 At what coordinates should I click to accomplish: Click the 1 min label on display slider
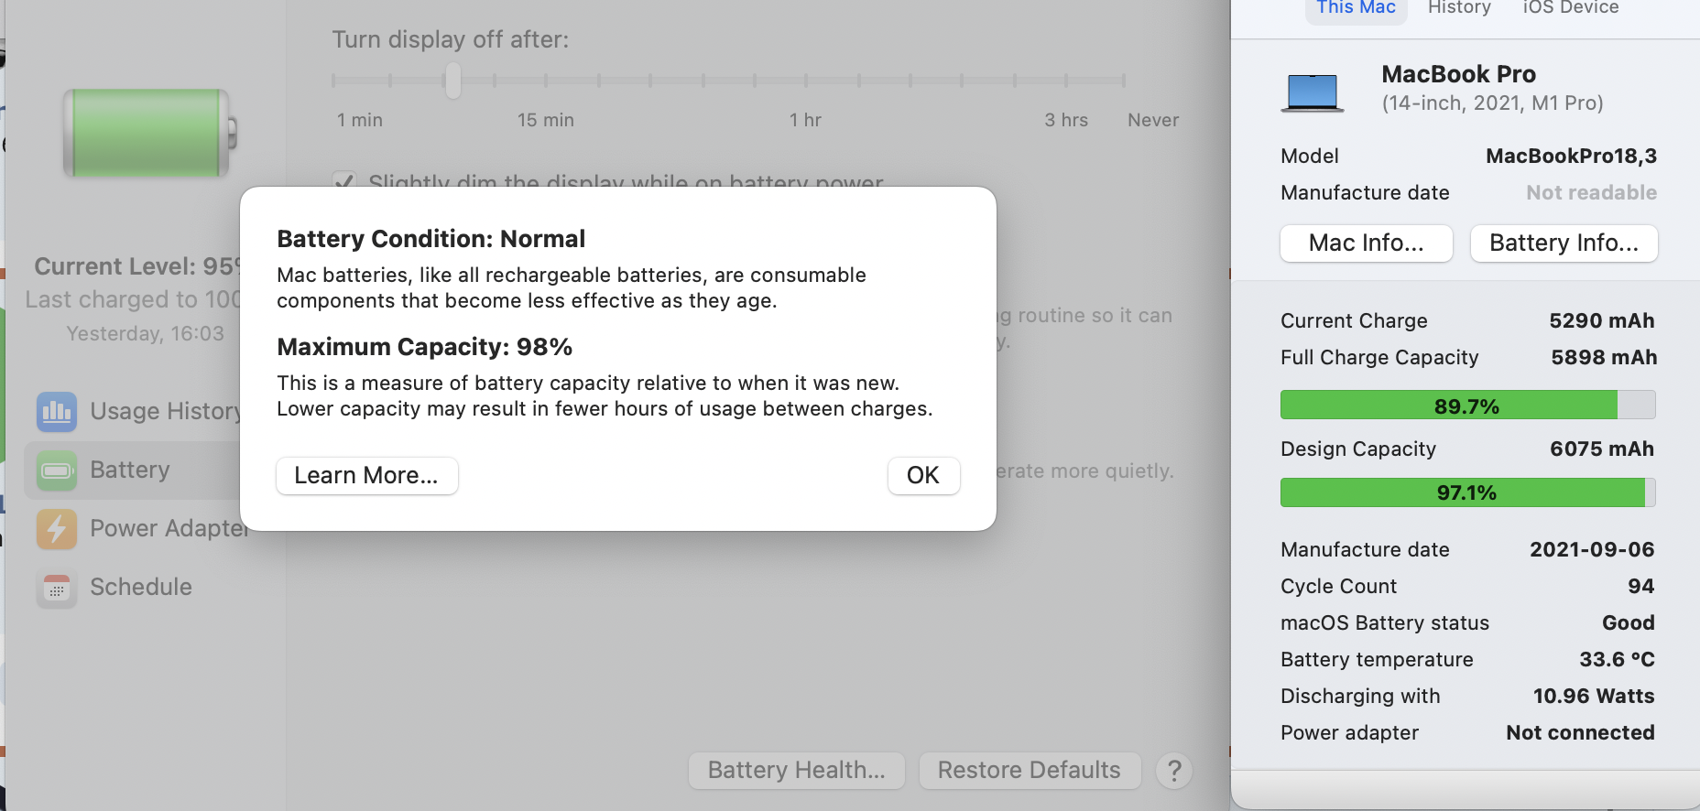pyautogui.click(x=360, y=120)
